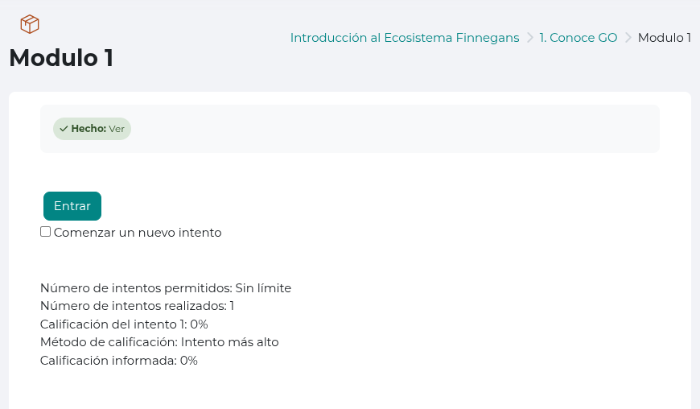Select the Modulo 1 breadcrumb item
The image size is (700, 409).
[664, 38]
